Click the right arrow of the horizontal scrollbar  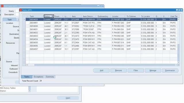176,65
